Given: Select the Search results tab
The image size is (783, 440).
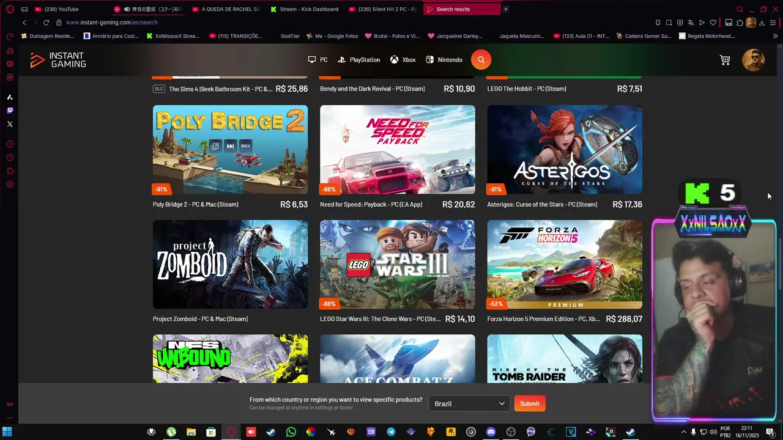Looking at the screenshot, I should pos(461,9).
